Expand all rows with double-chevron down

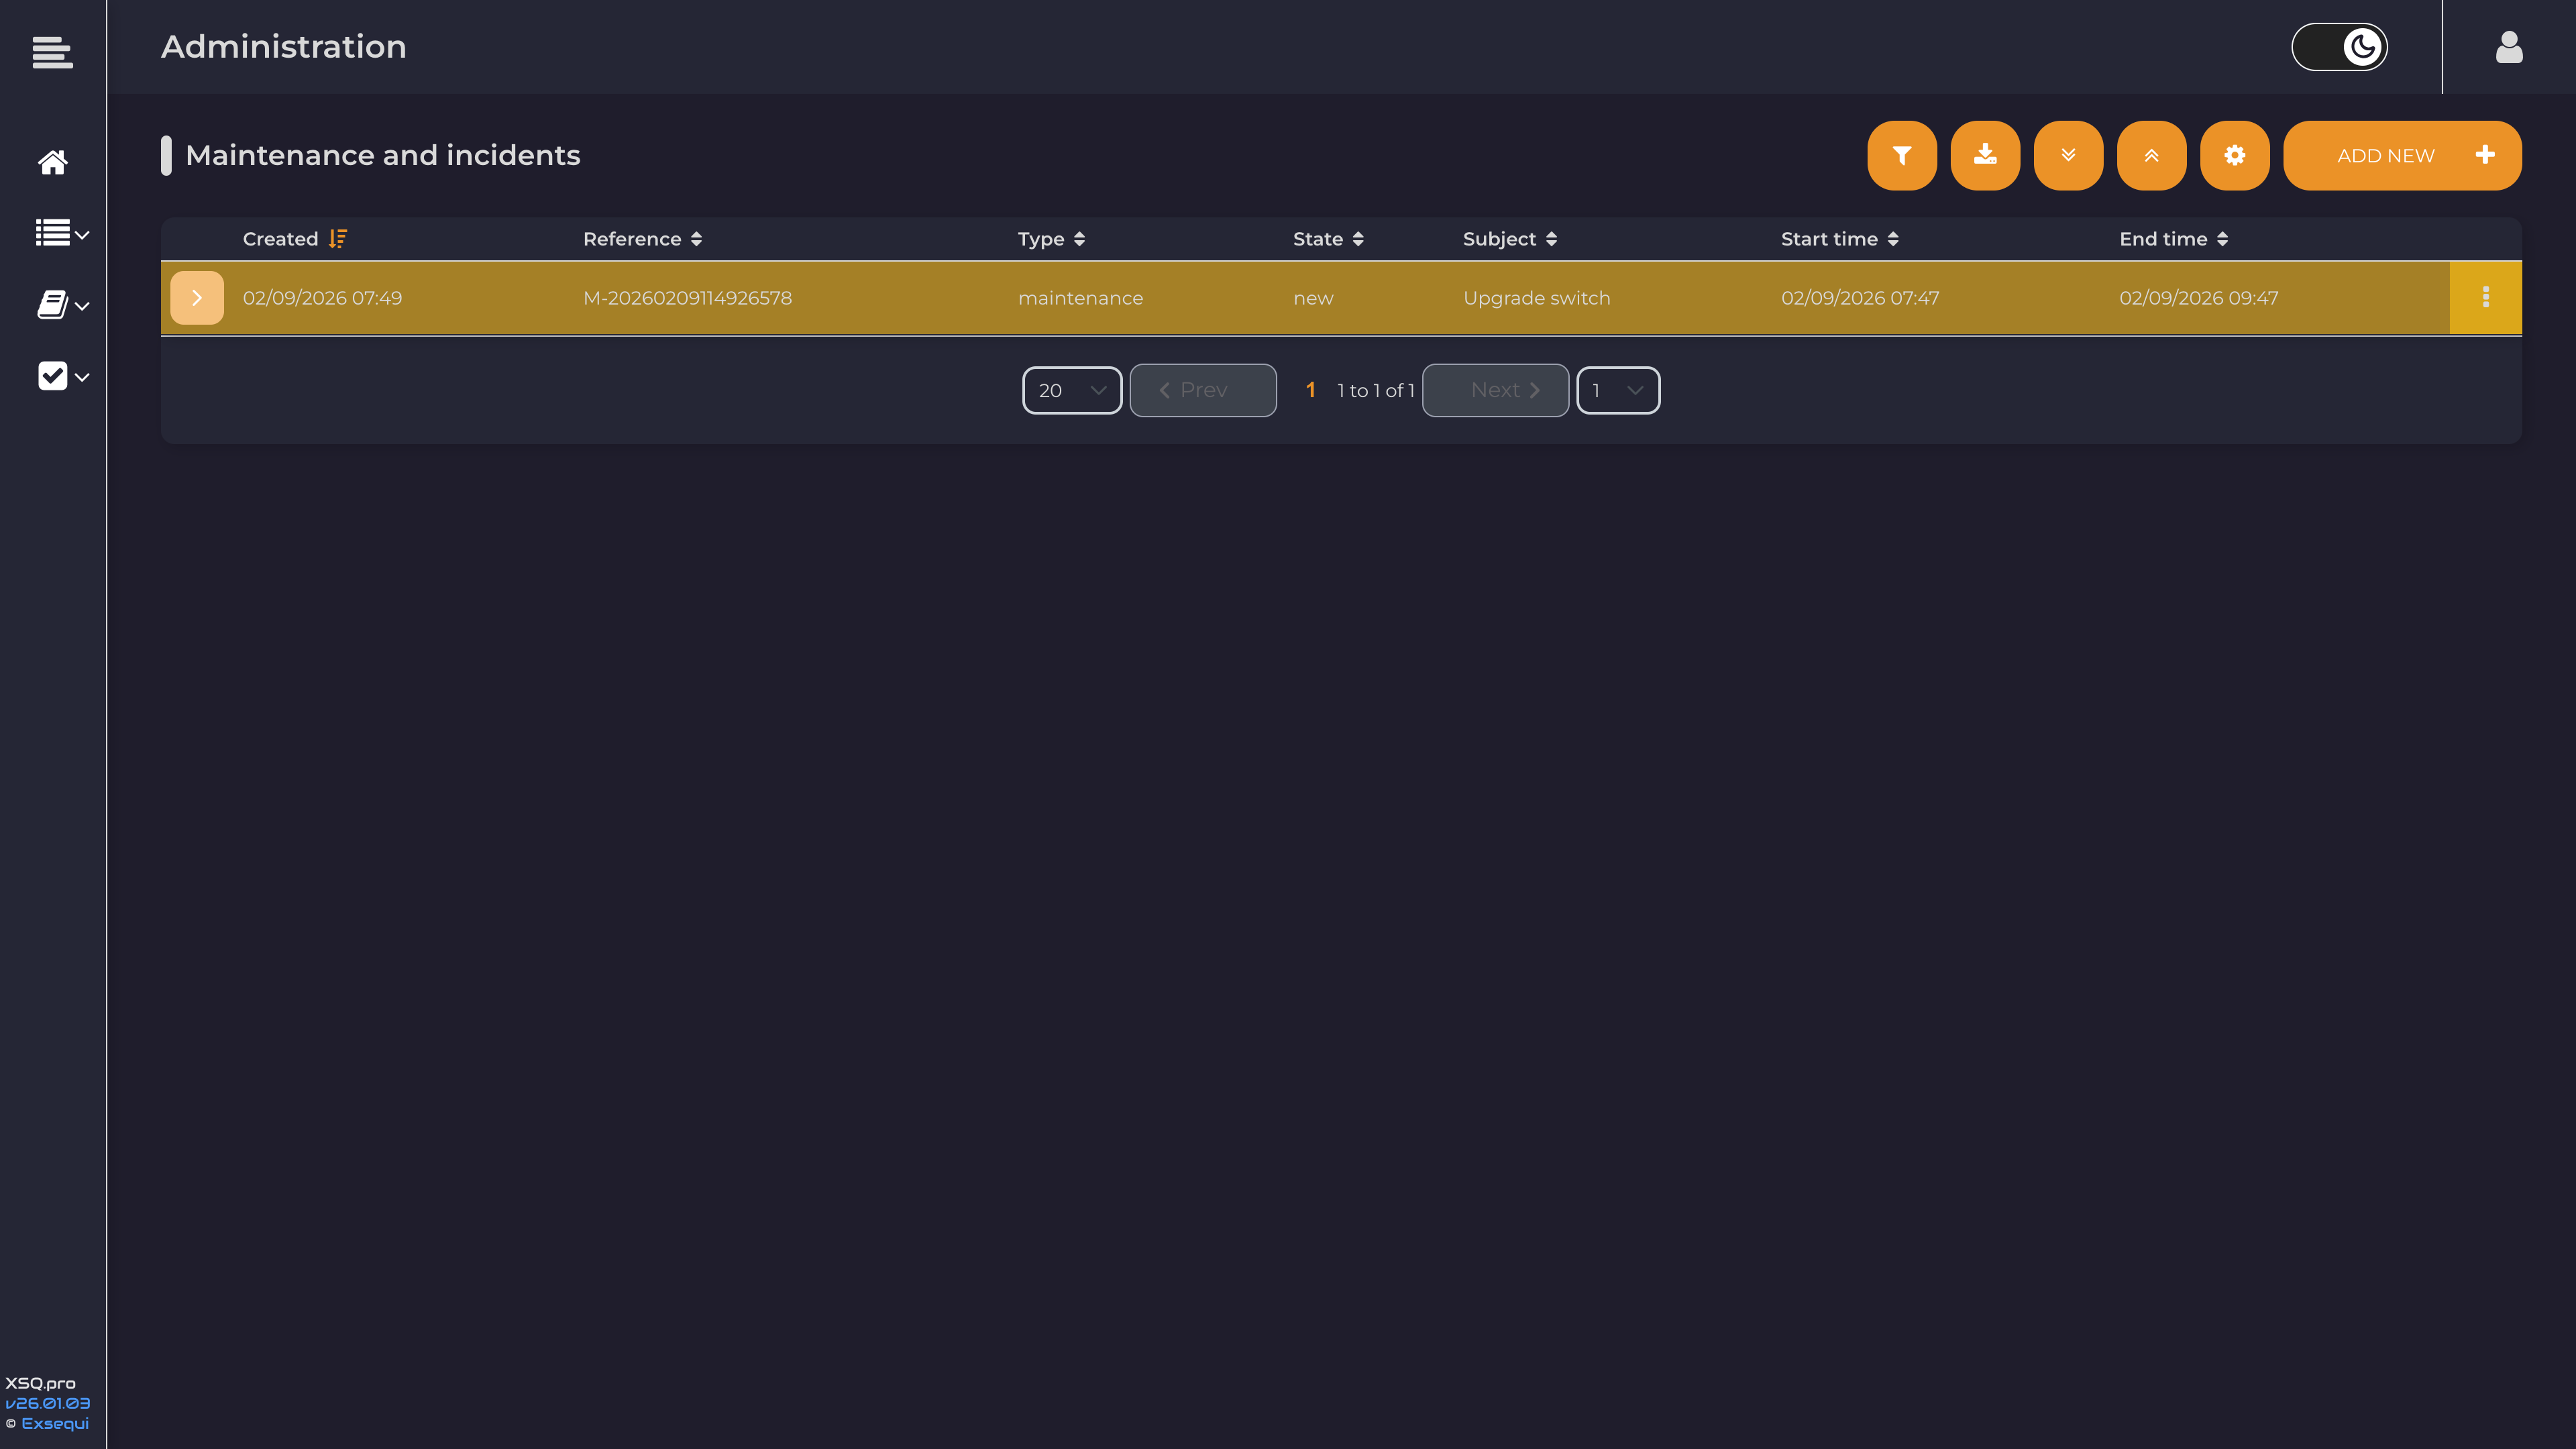click(2067, 155)
